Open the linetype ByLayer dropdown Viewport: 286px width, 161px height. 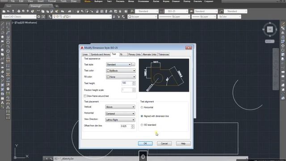click(x=174, y=17)
